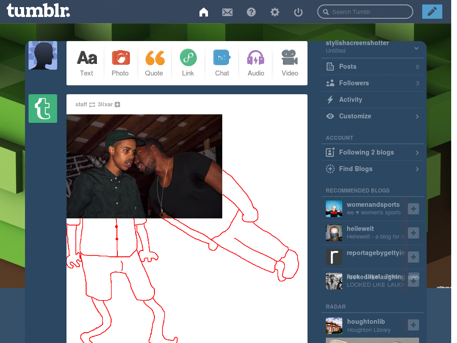Expand the stylishscreenshotter blog dropdown
Screen dimensions: 457x343
click(416, 49)
